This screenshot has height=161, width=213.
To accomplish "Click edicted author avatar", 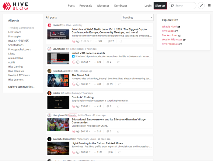I will coord(49,93).
